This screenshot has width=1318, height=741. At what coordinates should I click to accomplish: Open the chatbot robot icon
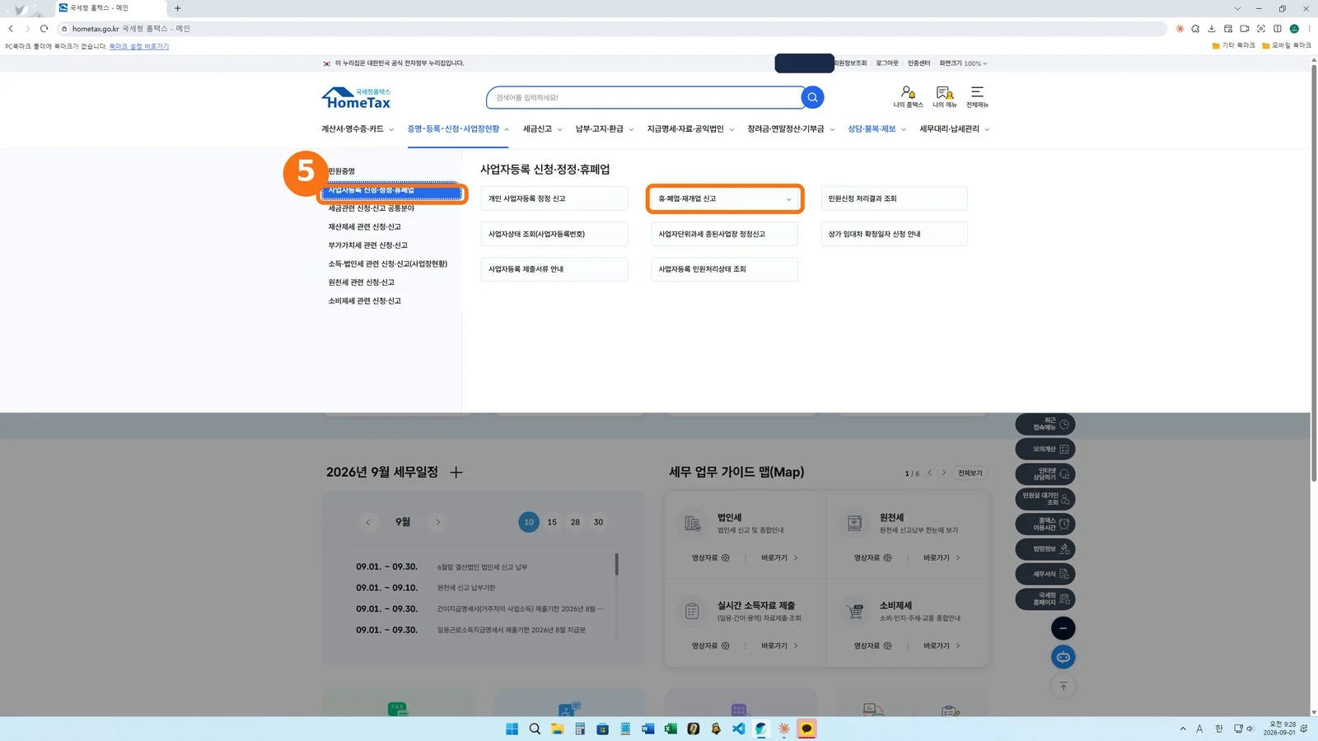(1063, 657)
